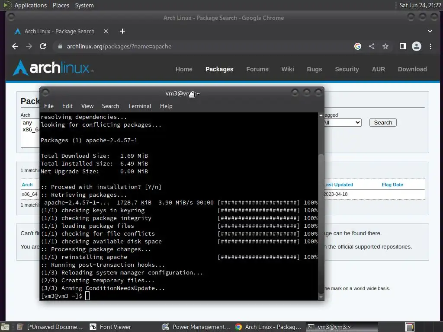Screen dimensions: 443x332
Task: Open the Terminal menu in the terminal window
Action: 140,106
